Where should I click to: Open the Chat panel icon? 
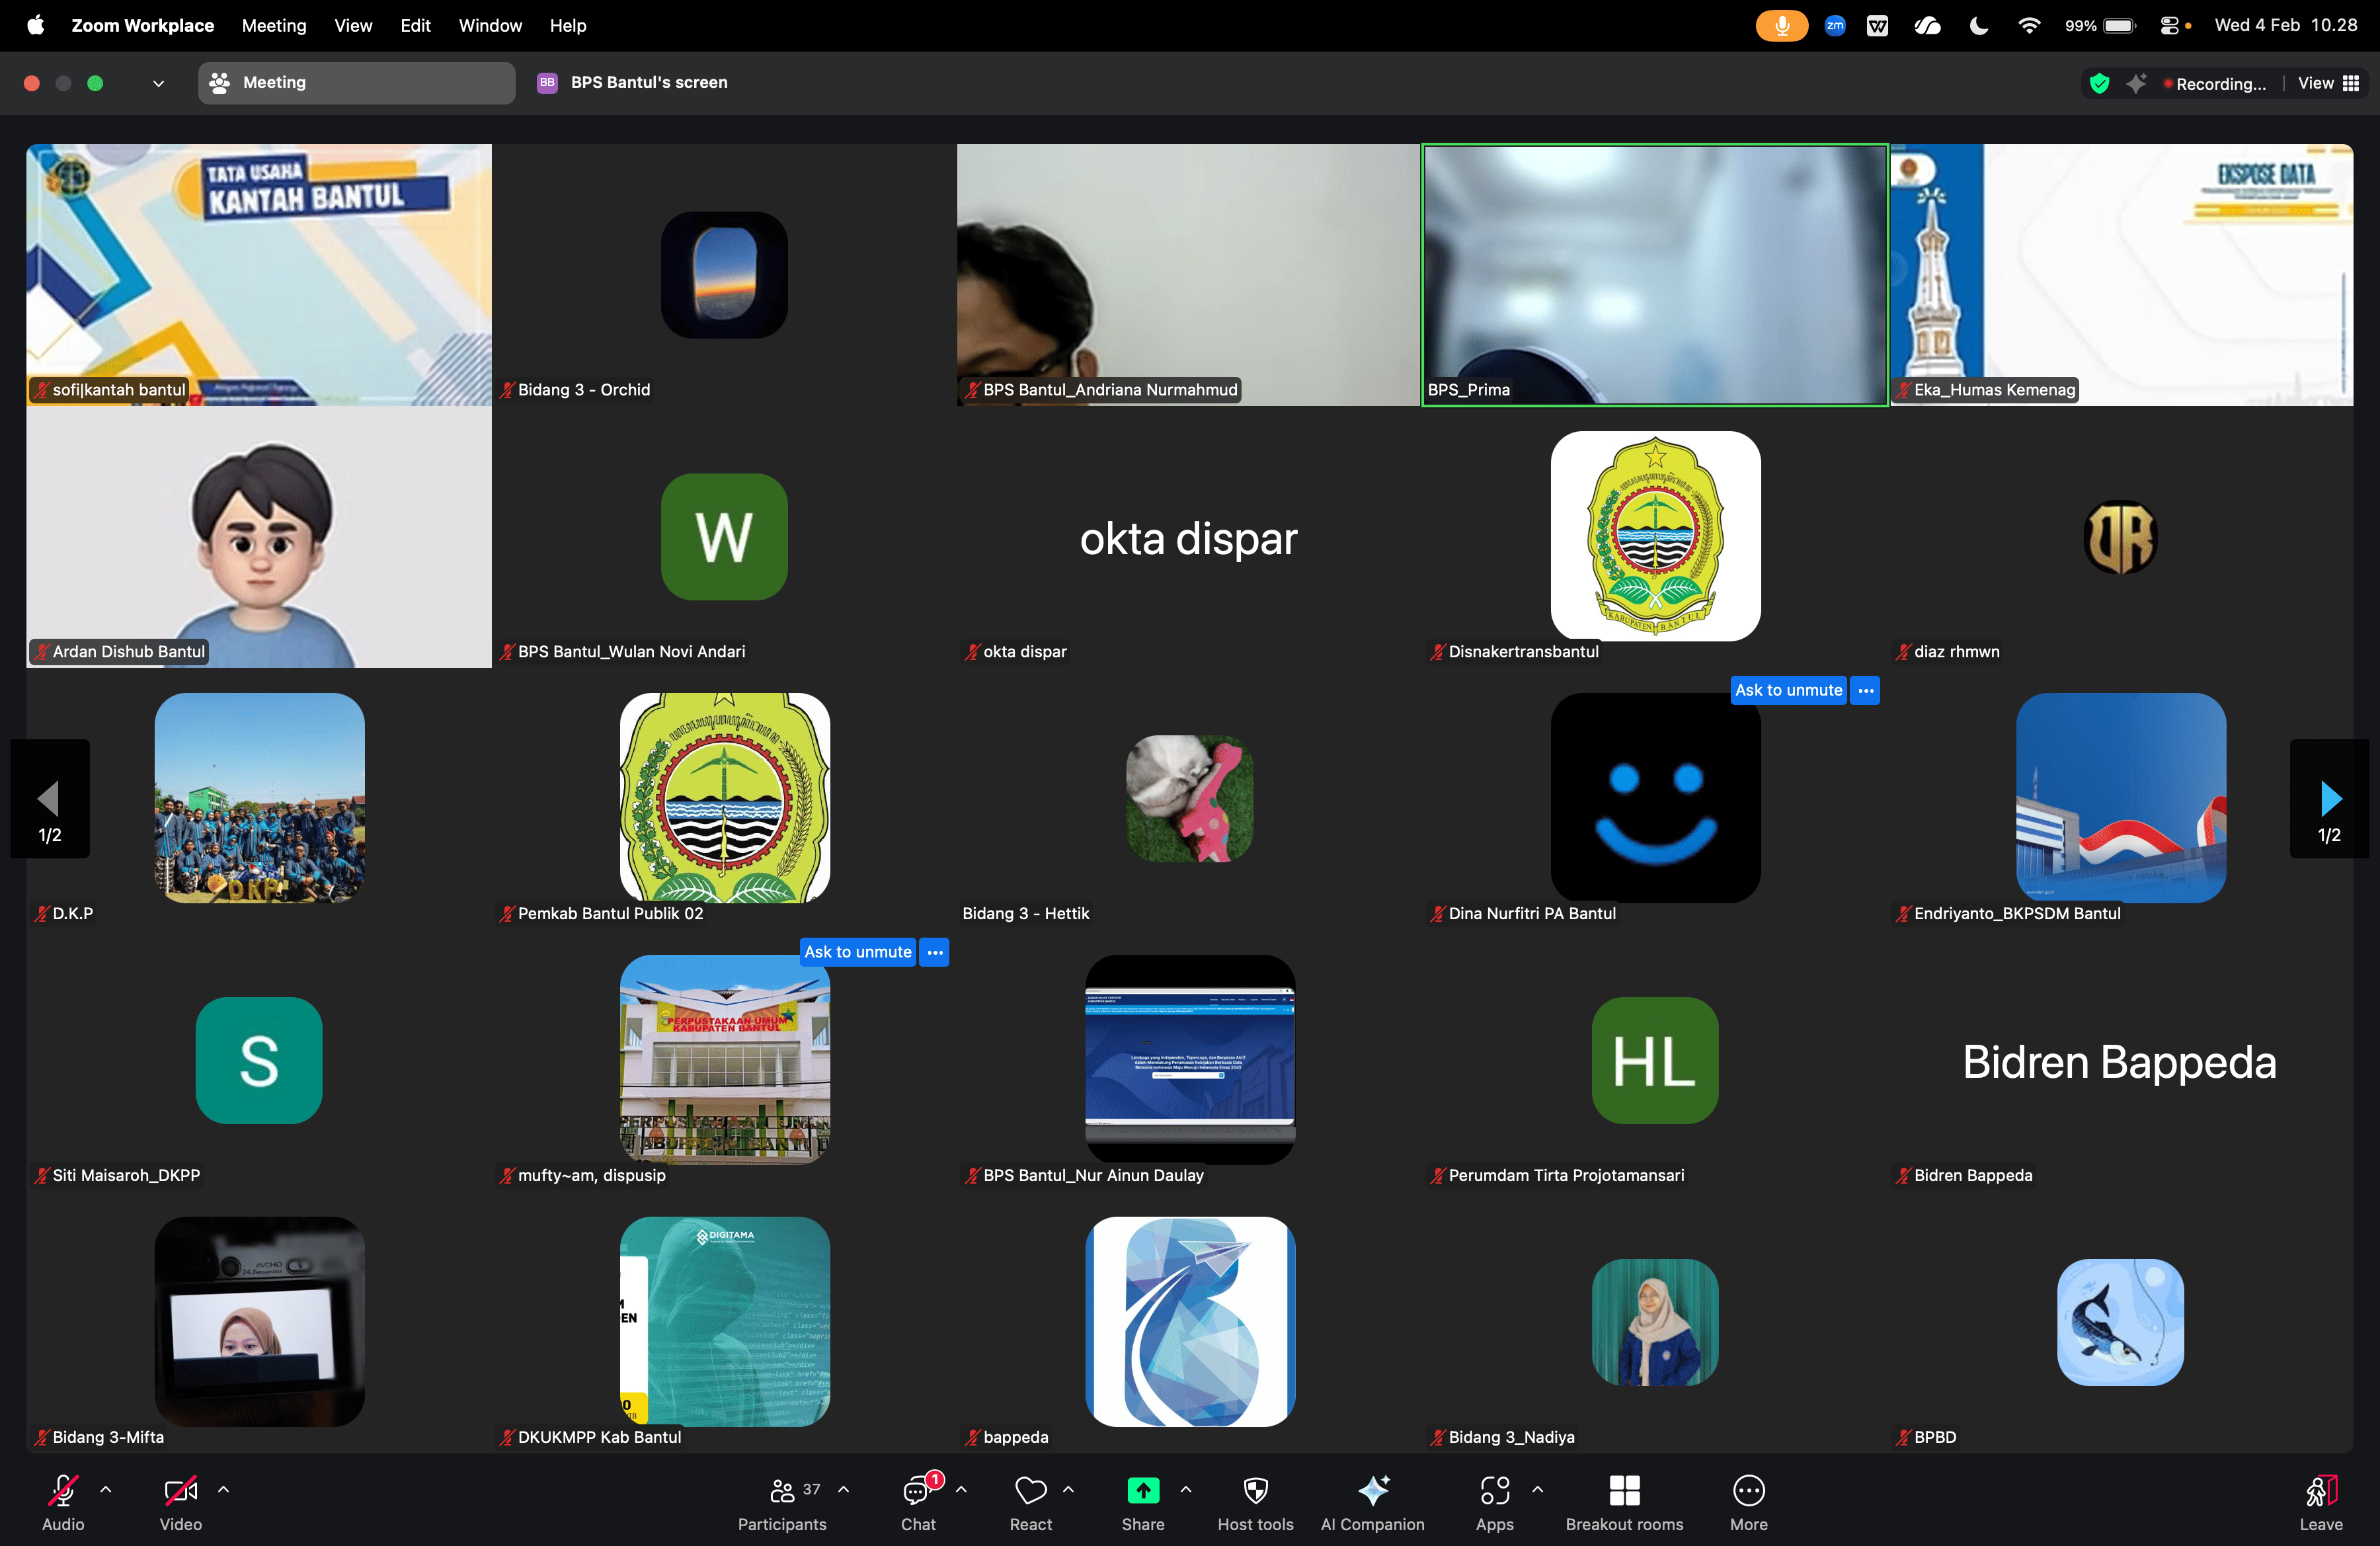click(917, 1491)
